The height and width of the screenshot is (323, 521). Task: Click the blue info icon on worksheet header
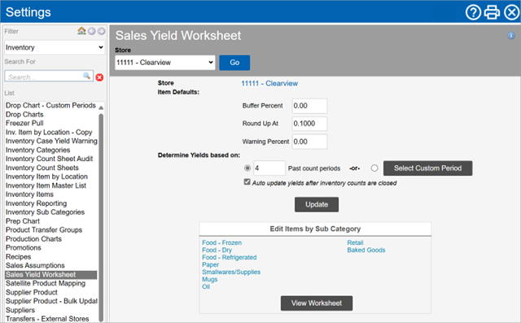click(x=511, y=36)
